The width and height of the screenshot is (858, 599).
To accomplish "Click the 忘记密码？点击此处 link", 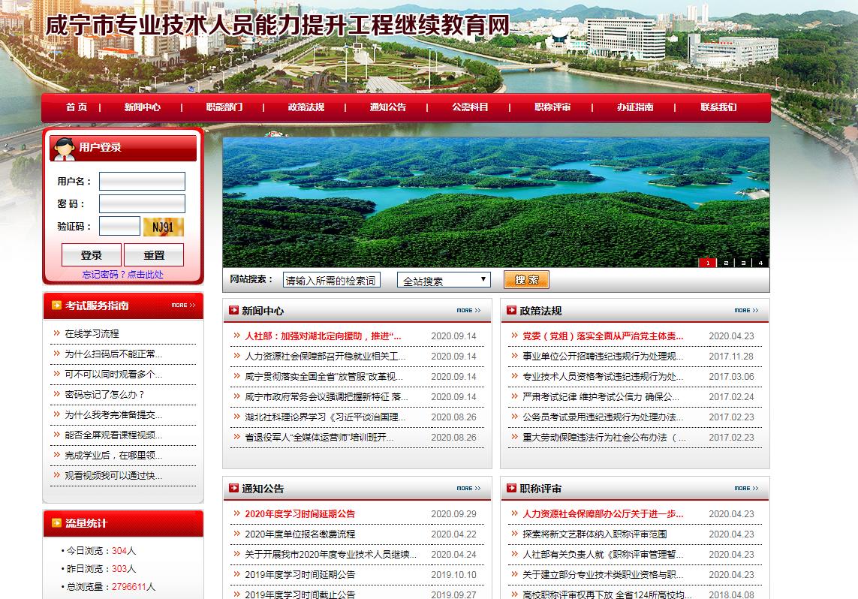I will point(122,275).
